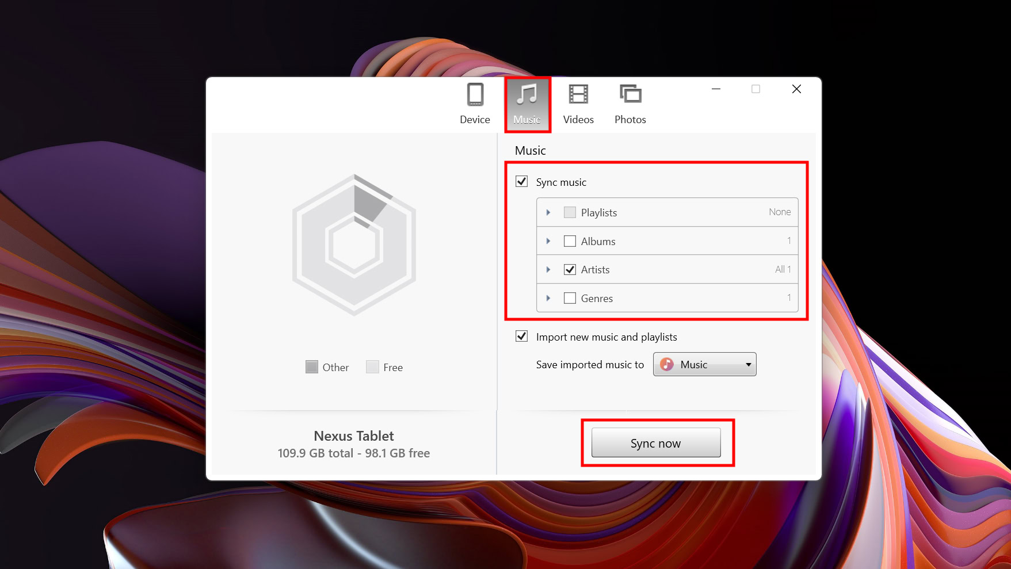Uncheck the Sync music checkbox
Image resolution: width=1011 pixels, height=569 pixels.
(521, 182)
